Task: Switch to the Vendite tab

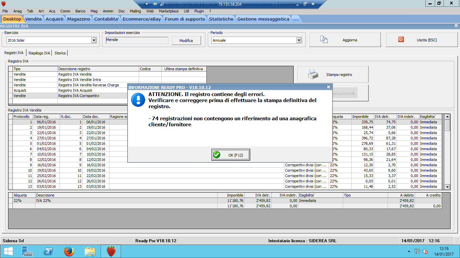Action: (34, 19)
